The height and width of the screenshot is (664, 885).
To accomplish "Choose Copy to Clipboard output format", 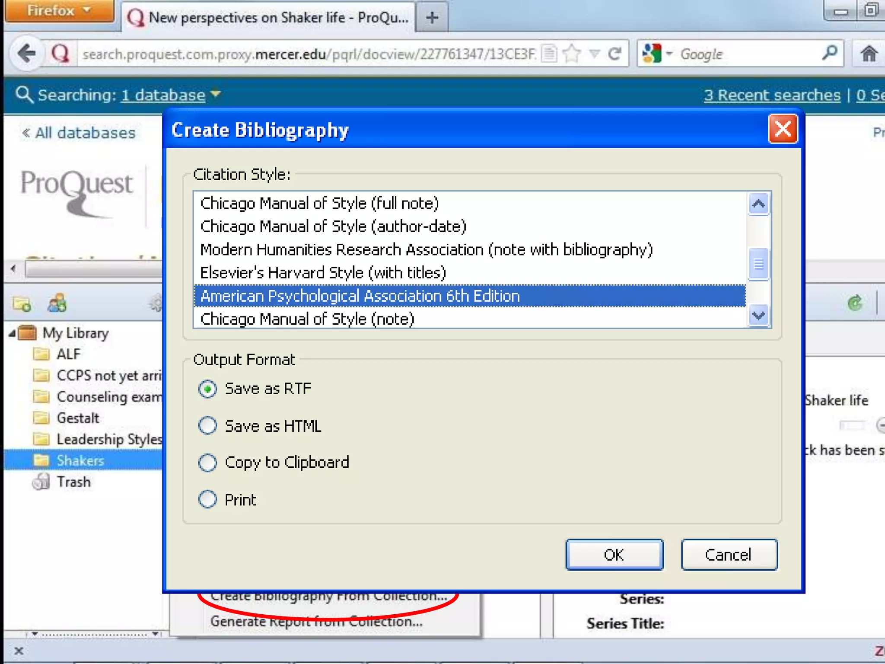I will click(x=208, y=463).
